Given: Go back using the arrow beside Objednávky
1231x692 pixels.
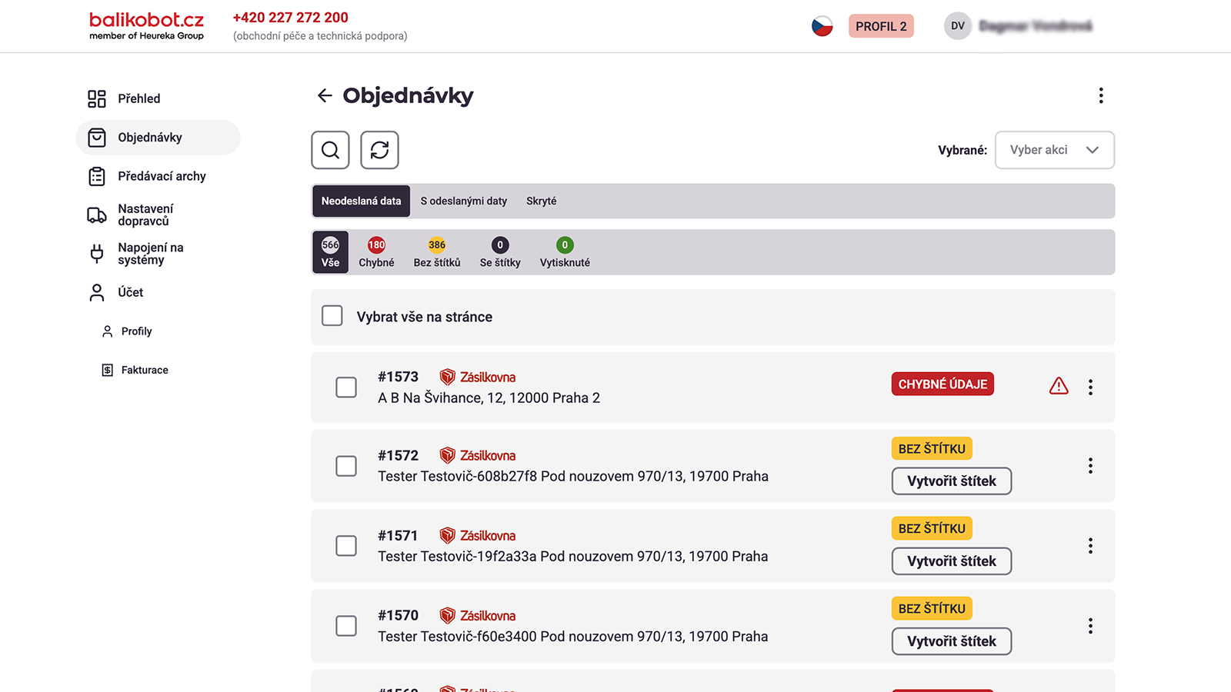Looking at the screenshot, I should pos(325,95).
